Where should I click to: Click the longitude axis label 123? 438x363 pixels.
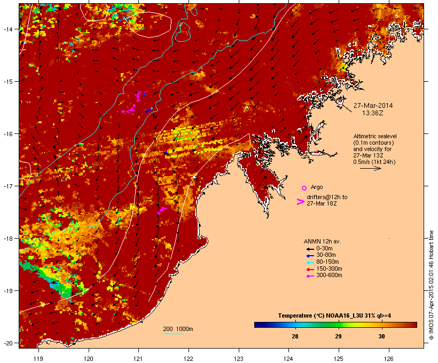(239, 359)
